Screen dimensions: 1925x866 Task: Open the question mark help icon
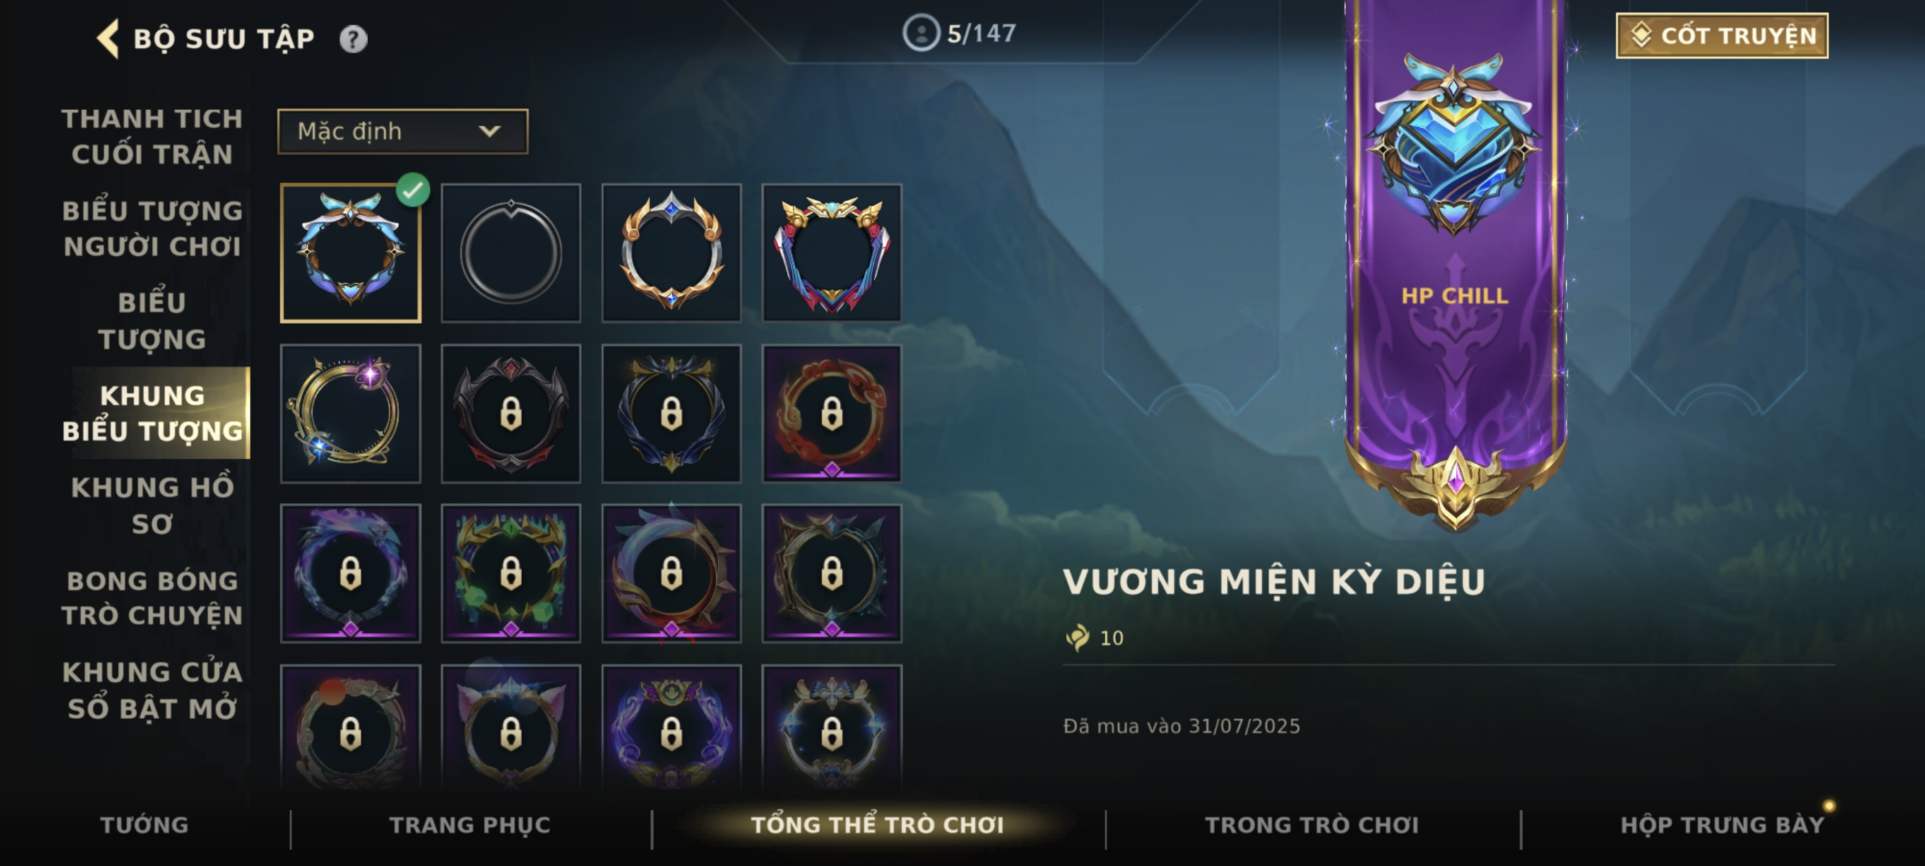(x=353, y=39)
